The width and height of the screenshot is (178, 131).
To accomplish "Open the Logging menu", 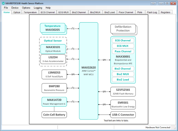I will coord(38,8).
